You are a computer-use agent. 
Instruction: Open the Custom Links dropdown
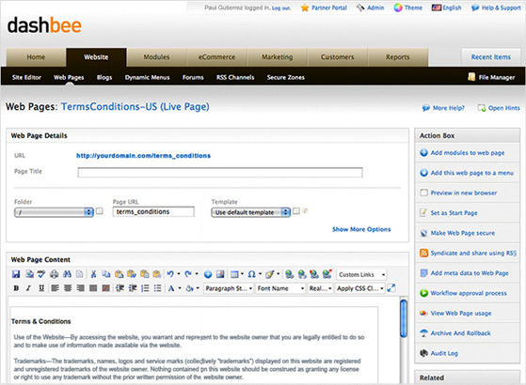361,274
